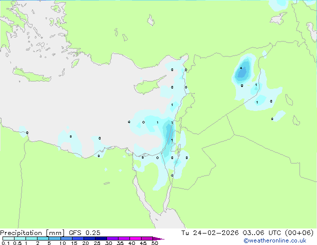Pick the 10–15 mm legend color swatch

[x=66, y=238]
